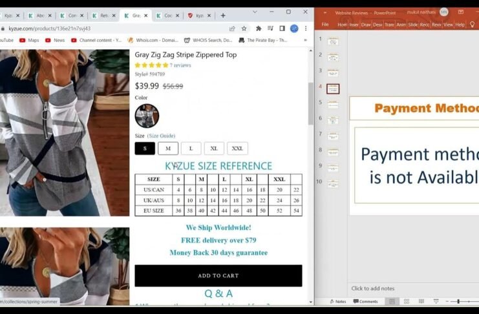Click the share page icon in address bar
Viewport: 479px width, 314px height.
point(232,28)
